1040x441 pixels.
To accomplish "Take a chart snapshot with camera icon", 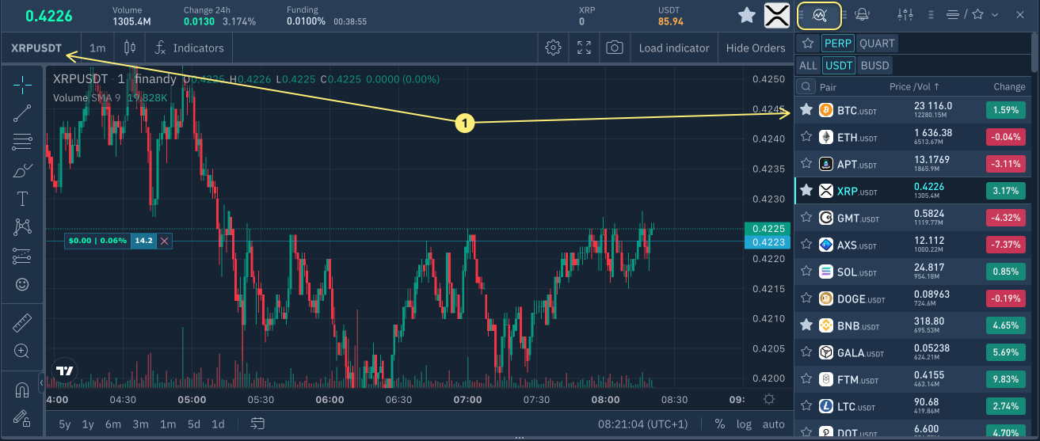I will click(x=614, y=48).
